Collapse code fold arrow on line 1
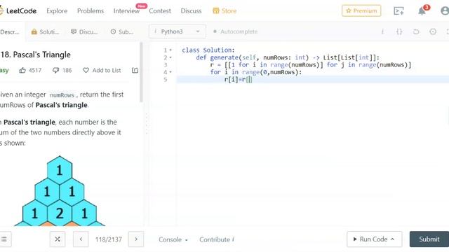The width and height of the screenshot is (449, 252). coord(170,50)
